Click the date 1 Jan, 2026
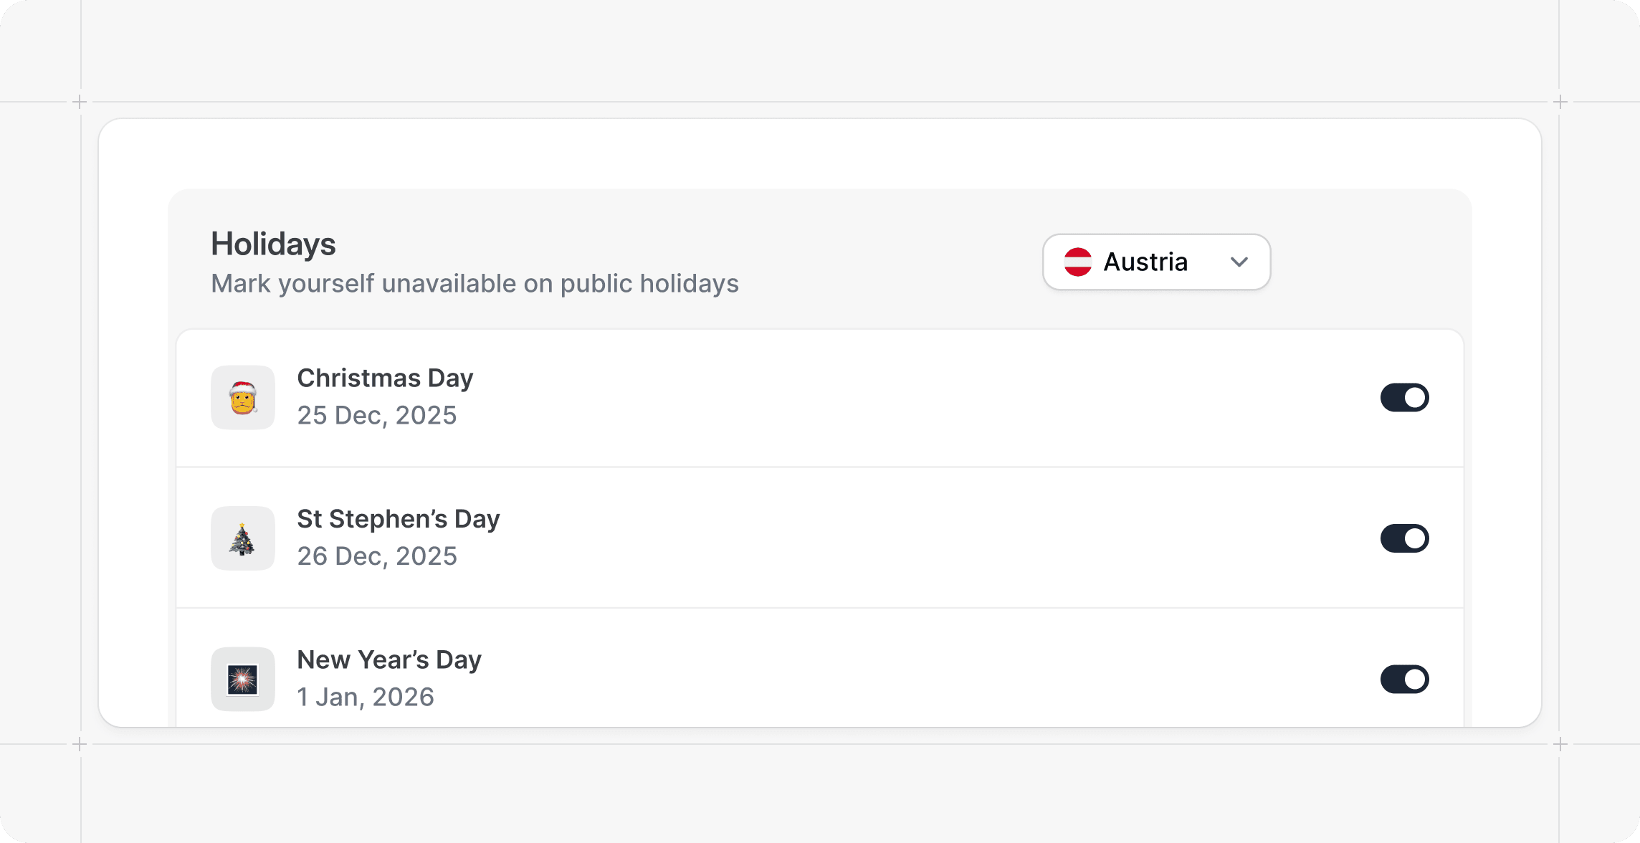The width and height of the screenshot is (1640, 843). pos(366,697)
